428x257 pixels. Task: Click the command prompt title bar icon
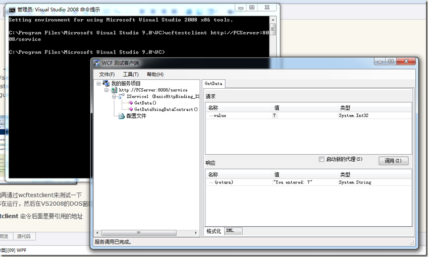coord(12,10)
